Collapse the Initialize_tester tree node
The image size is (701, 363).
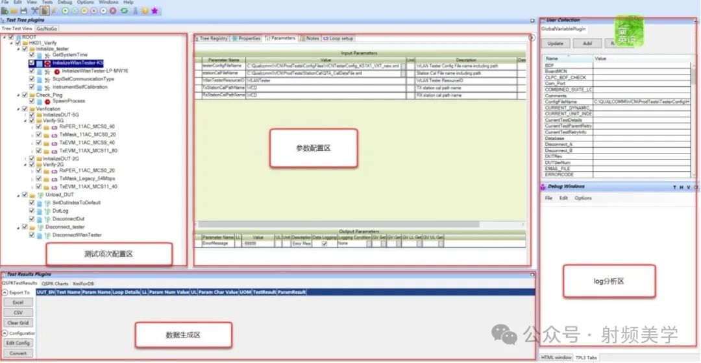[19, 49]
